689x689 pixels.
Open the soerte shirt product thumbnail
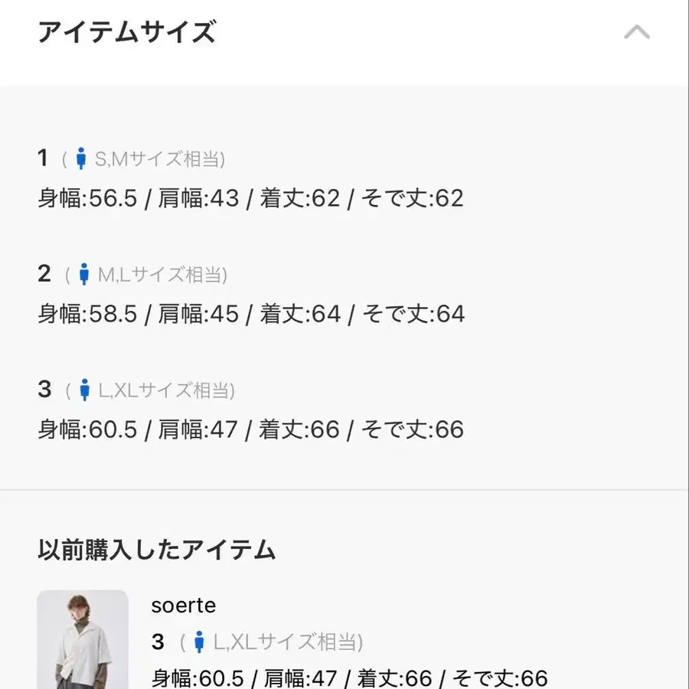click(83, 639)
